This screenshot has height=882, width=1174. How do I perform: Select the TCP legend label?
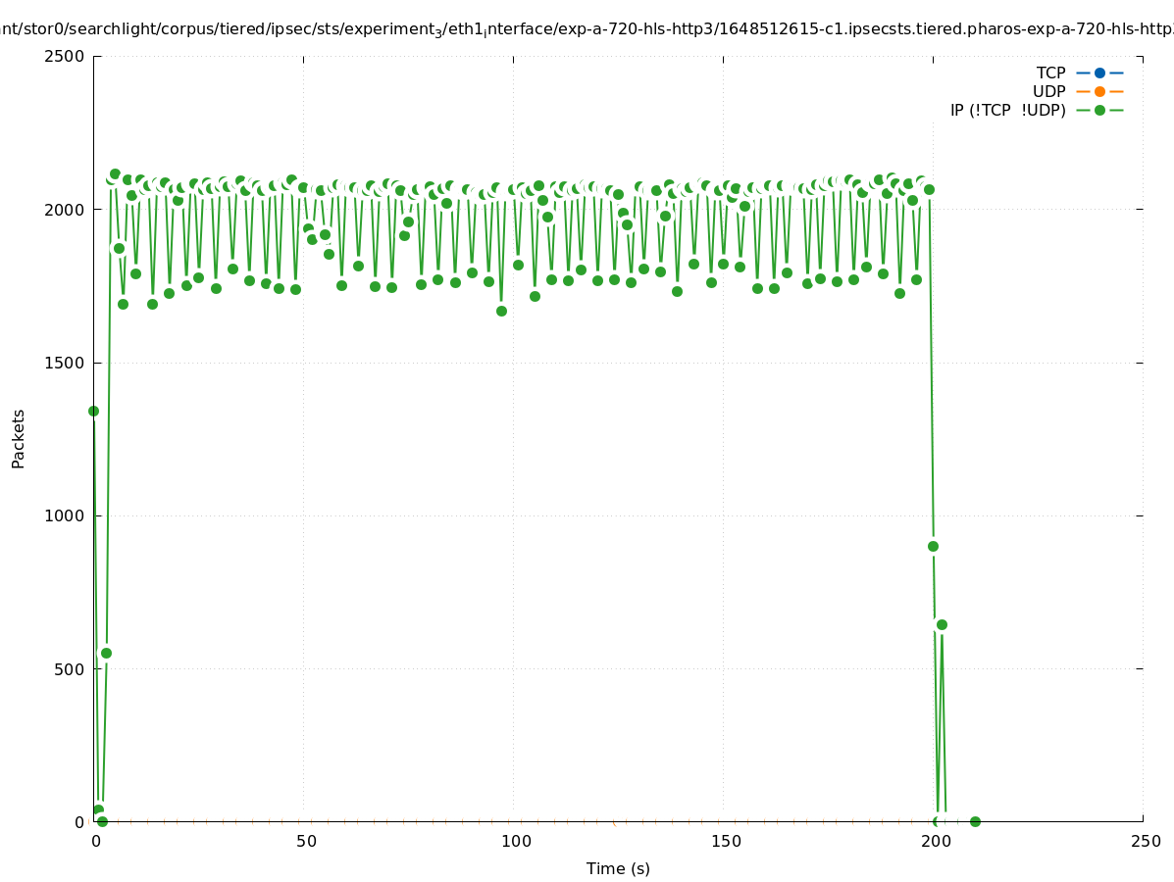coord(1050,73)
